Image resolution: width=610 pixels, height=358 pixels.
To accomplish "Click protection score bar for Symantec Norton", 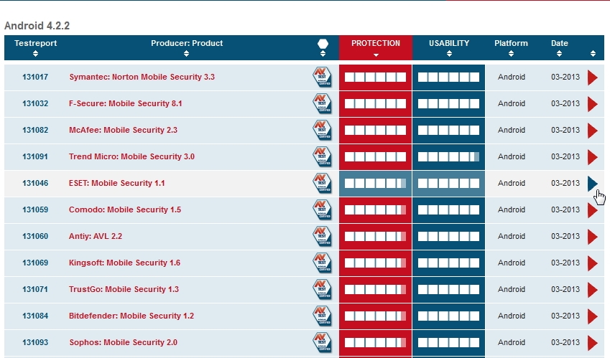I will [376, 77].
